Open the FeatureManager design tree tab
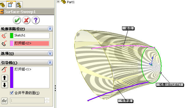Image resolution: width=187 pixels, height=108 pixels. tap(2, 5)
